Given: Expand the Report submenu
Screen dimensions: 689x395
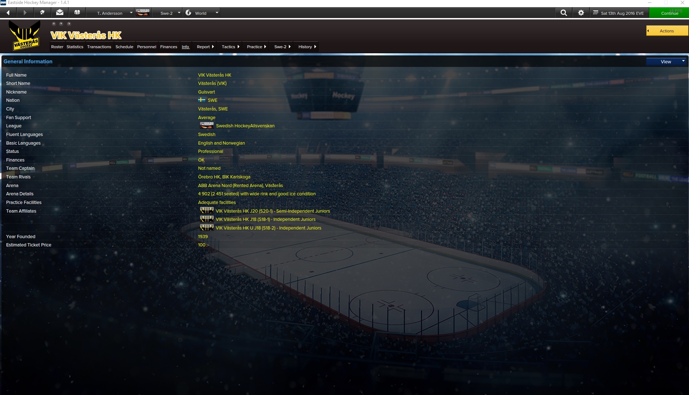Looking at the screenshot, I should tap(205, 47).
